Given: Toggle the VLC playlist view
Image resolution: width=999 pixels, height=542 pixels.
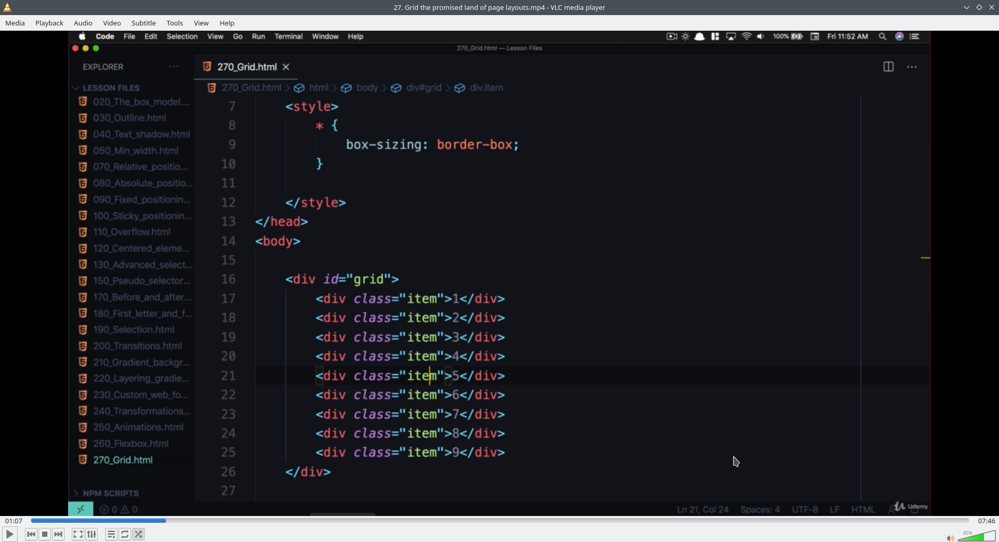Looking at the screenshot, I should (x=111, y=534).
